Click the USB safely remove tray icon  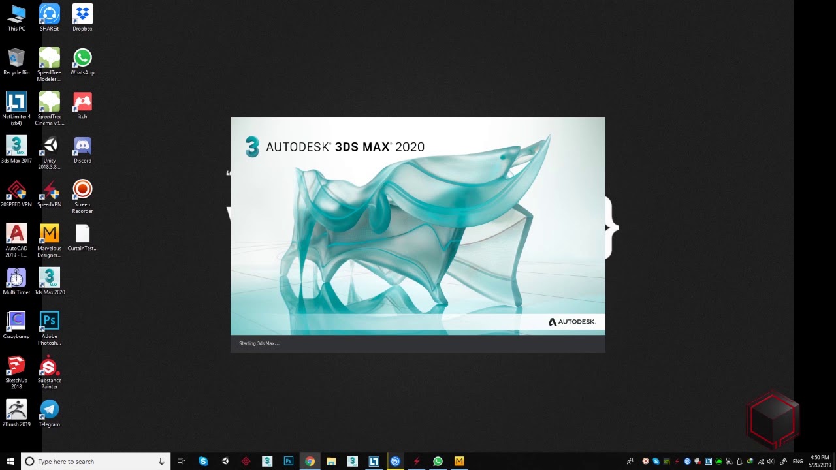[x=739, y=462]
